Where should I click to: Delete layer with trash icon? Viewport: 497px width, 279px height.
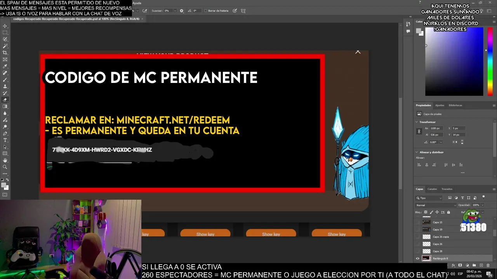click(488, 265)
